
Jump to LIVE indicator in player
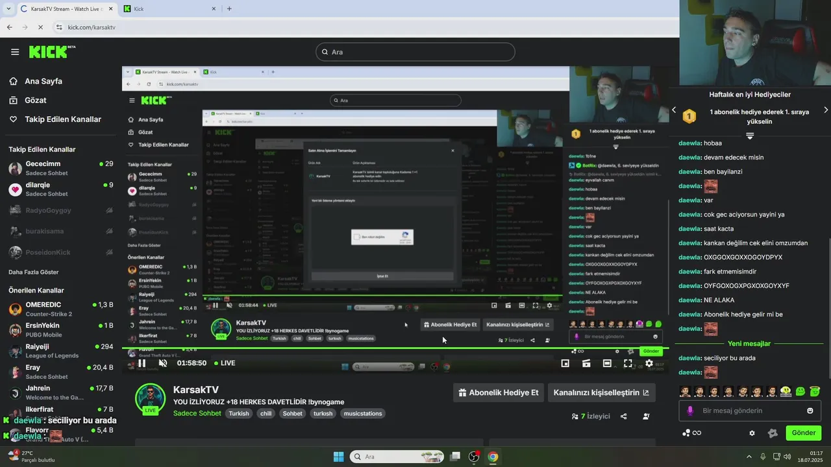[224, 363]
